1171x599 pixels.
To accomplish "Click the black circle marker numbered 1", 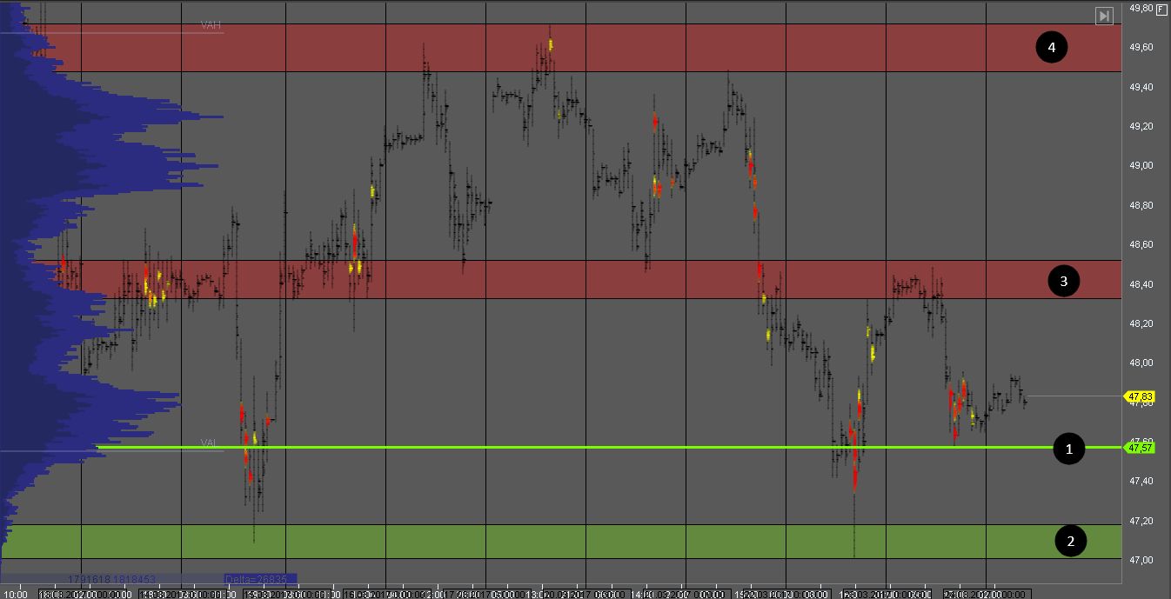I will pyautogui.click(x=1069, y=449).
